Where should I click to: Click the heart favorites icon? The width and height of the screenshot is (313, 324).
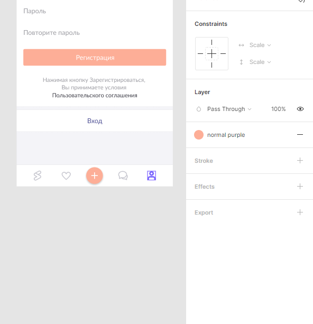coord(66,176)
